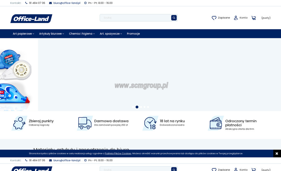Open the Konto link in top header

click(244, 18)
